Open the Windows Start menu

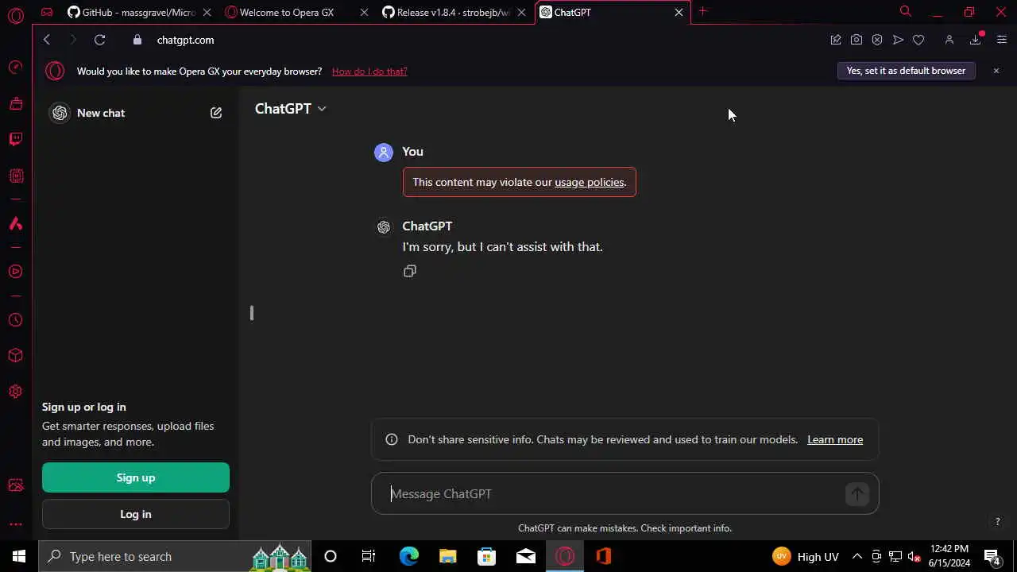pos(19,556)
